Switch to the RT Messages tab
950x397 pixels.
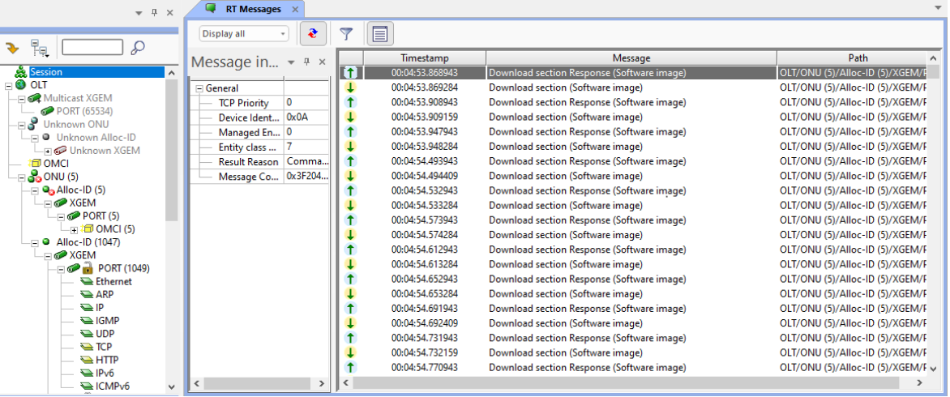pyautogui.click(x=252, y=9)
